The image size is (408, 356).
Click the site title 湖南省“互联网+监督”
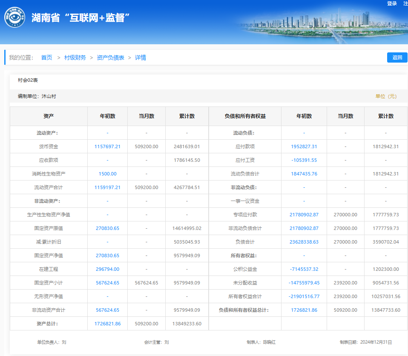pyautogui.click(x=80, y=18)
